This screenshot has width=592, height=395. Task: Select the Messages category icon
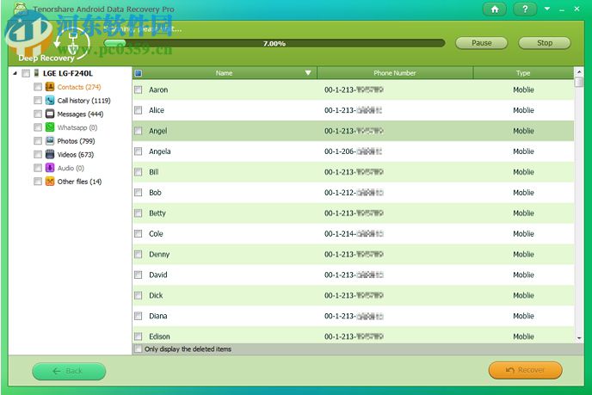click(x=50, y=114)
